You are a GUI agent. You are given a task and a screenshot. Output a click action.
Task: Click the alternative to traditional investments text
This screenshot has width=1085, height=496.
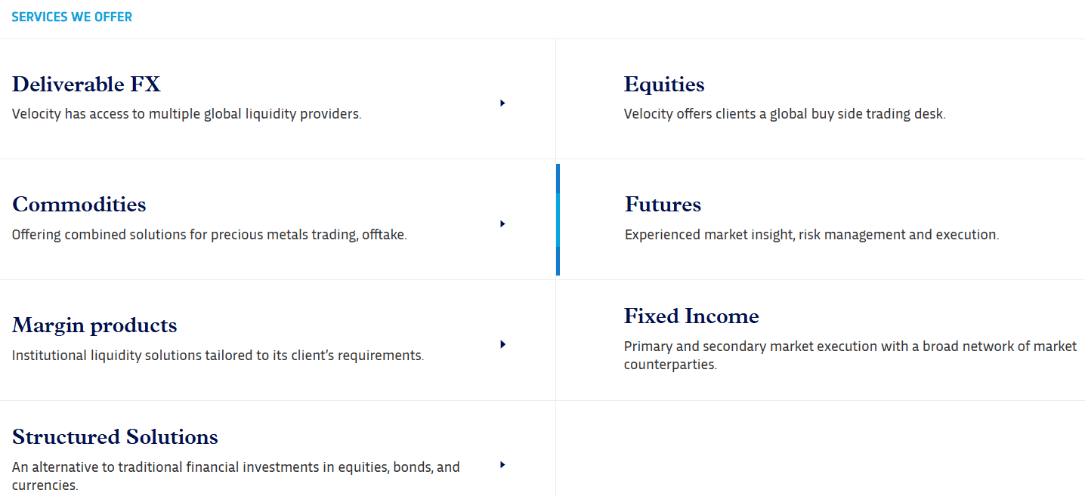tap(236, 476)
